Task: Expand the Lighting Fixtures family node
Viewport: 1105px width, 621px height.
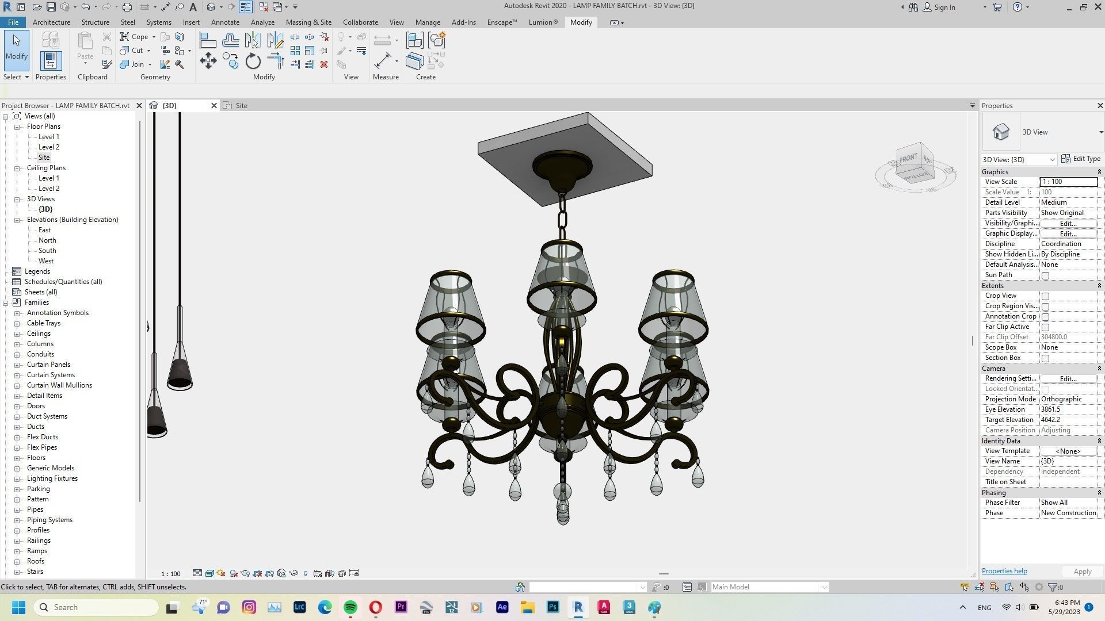Action: (x=17, y=478)
